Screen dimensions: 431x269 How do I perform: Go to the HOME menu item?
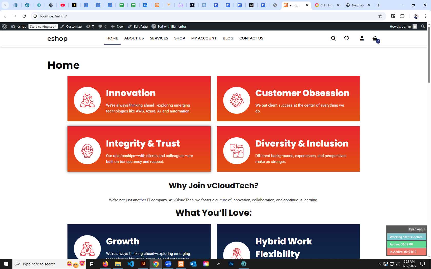coord(112,38)
